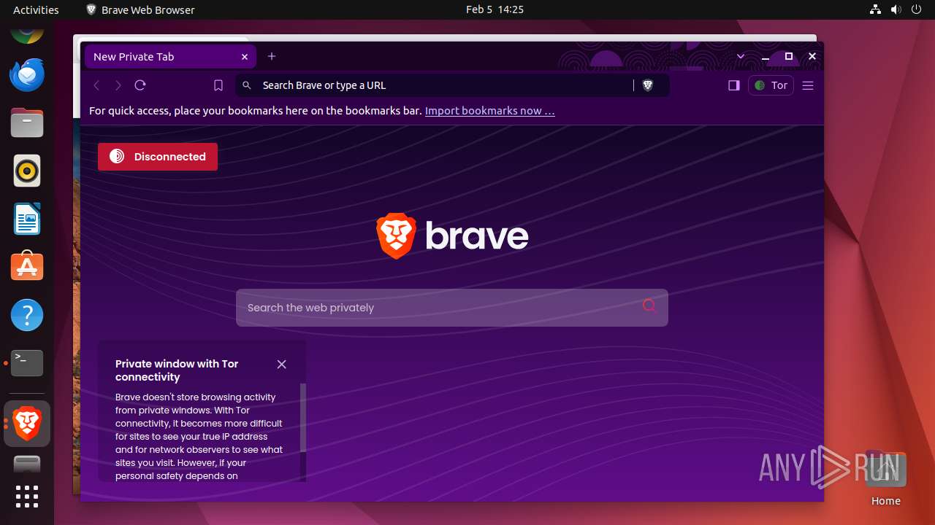Click the network status icon in top bar
This screenshot has width=935, height=525.
876,9
